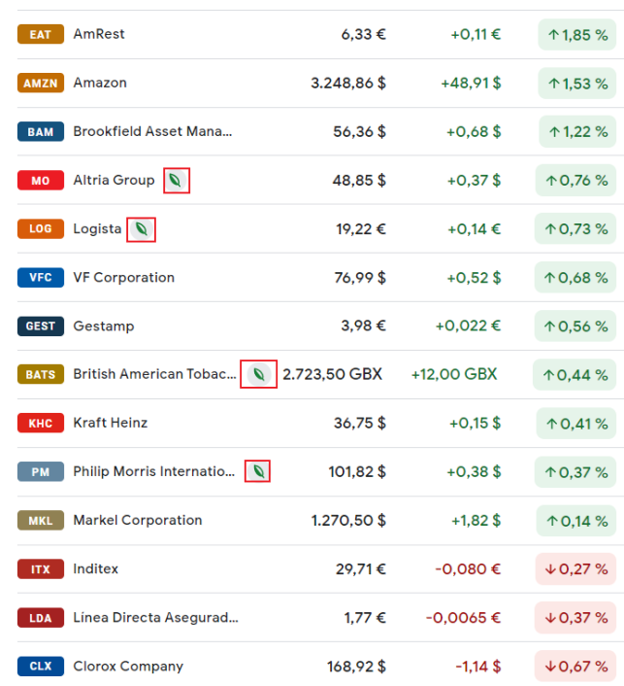The width and height of the screenshot is (624, 686).
Task: Click the 1,85 % change badge for AmRest
Action: [577, 34]
